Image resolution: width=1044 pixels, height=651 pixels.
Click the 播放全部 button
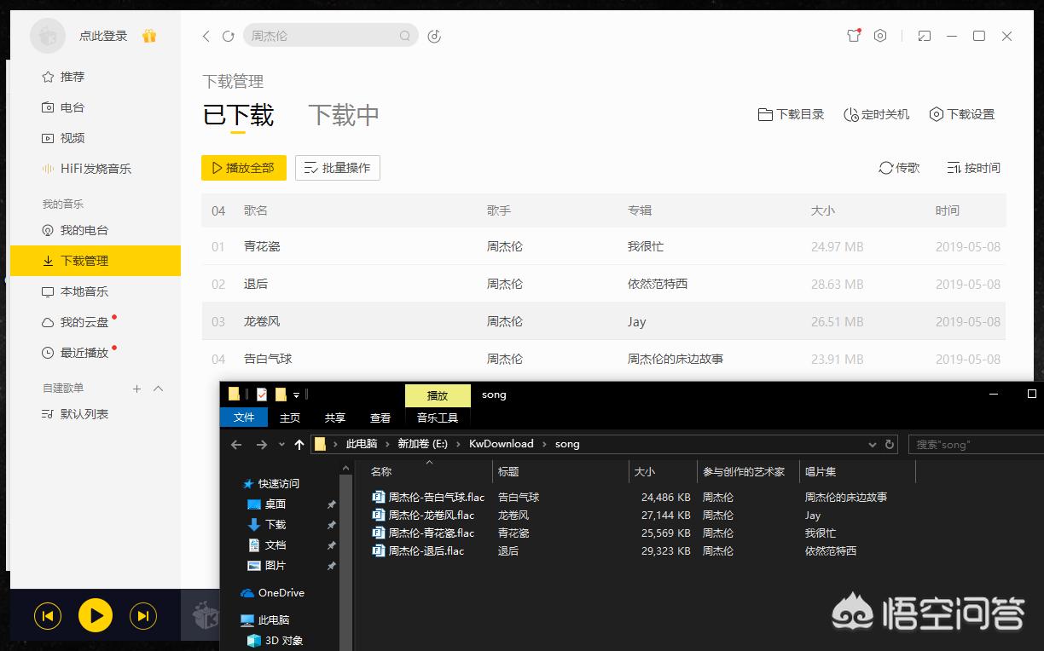click(x=243, y=168)
